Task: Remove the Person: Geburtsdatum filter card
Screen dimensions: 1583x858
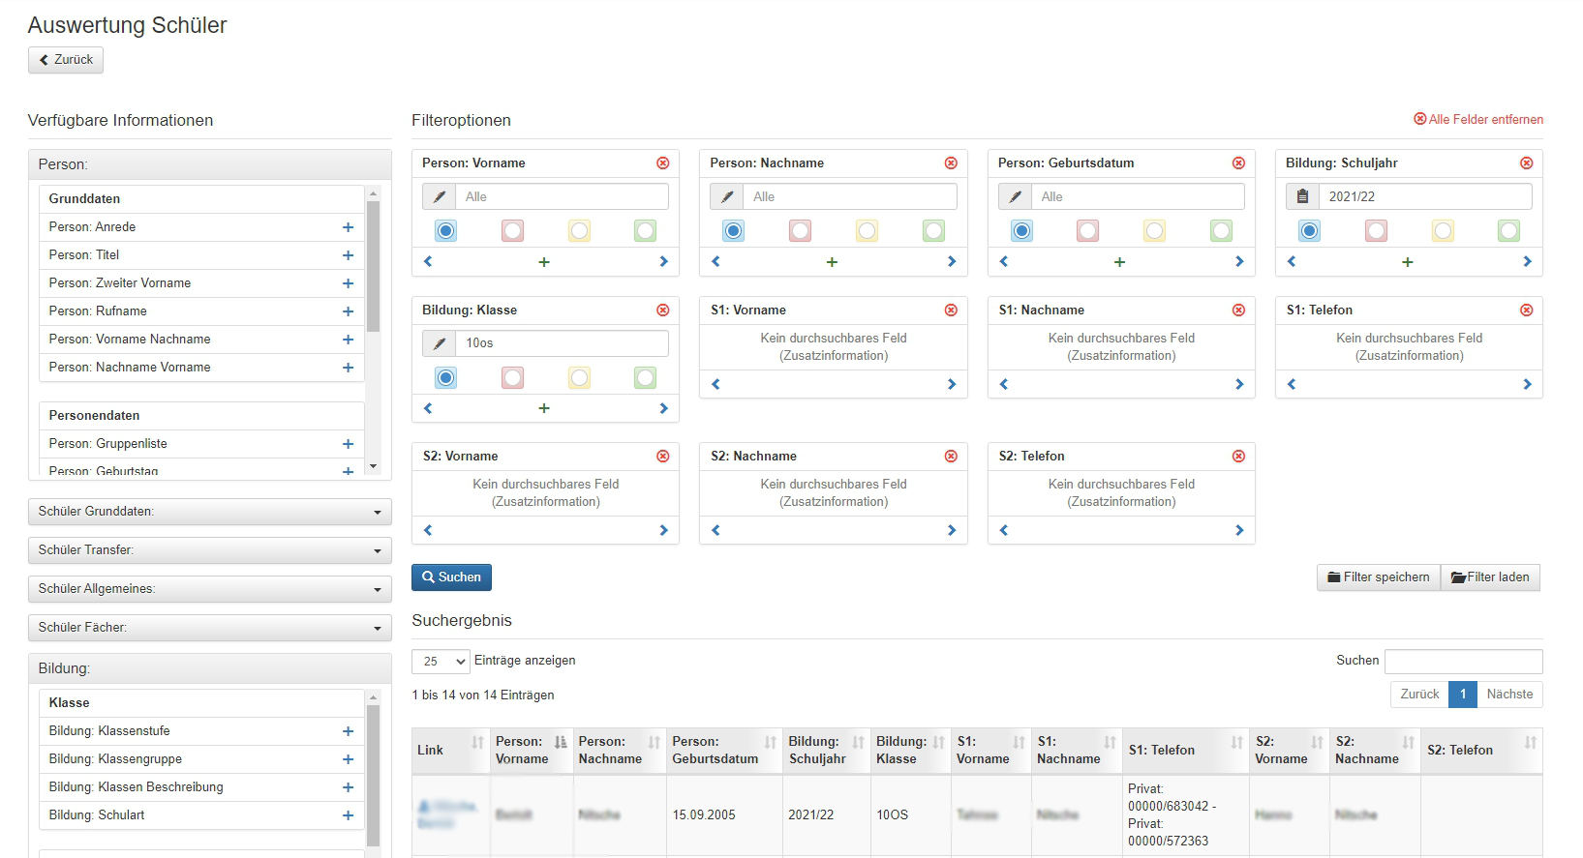Action: [x=1238, y=163]
